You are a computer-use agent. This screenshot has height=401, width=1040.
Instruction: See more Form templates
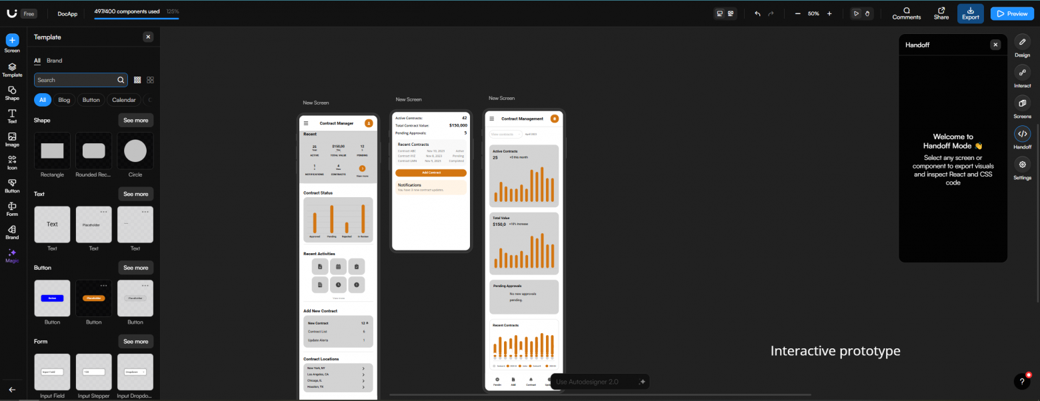tap(135, 341)
